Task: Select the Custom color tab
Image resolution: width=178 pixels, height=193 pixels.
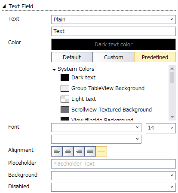Action: tap(114, 57)
